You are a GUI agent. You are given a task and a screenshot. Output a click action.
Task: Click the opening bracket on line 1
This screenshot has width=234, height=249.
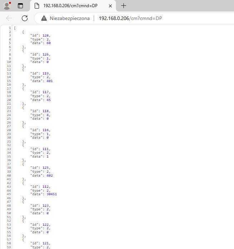point(15,28)
